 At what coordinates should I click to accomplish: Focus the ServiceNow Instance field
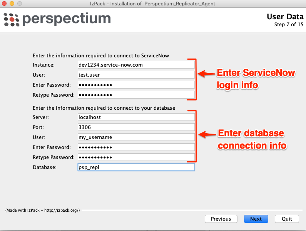(x=136, y=65)
